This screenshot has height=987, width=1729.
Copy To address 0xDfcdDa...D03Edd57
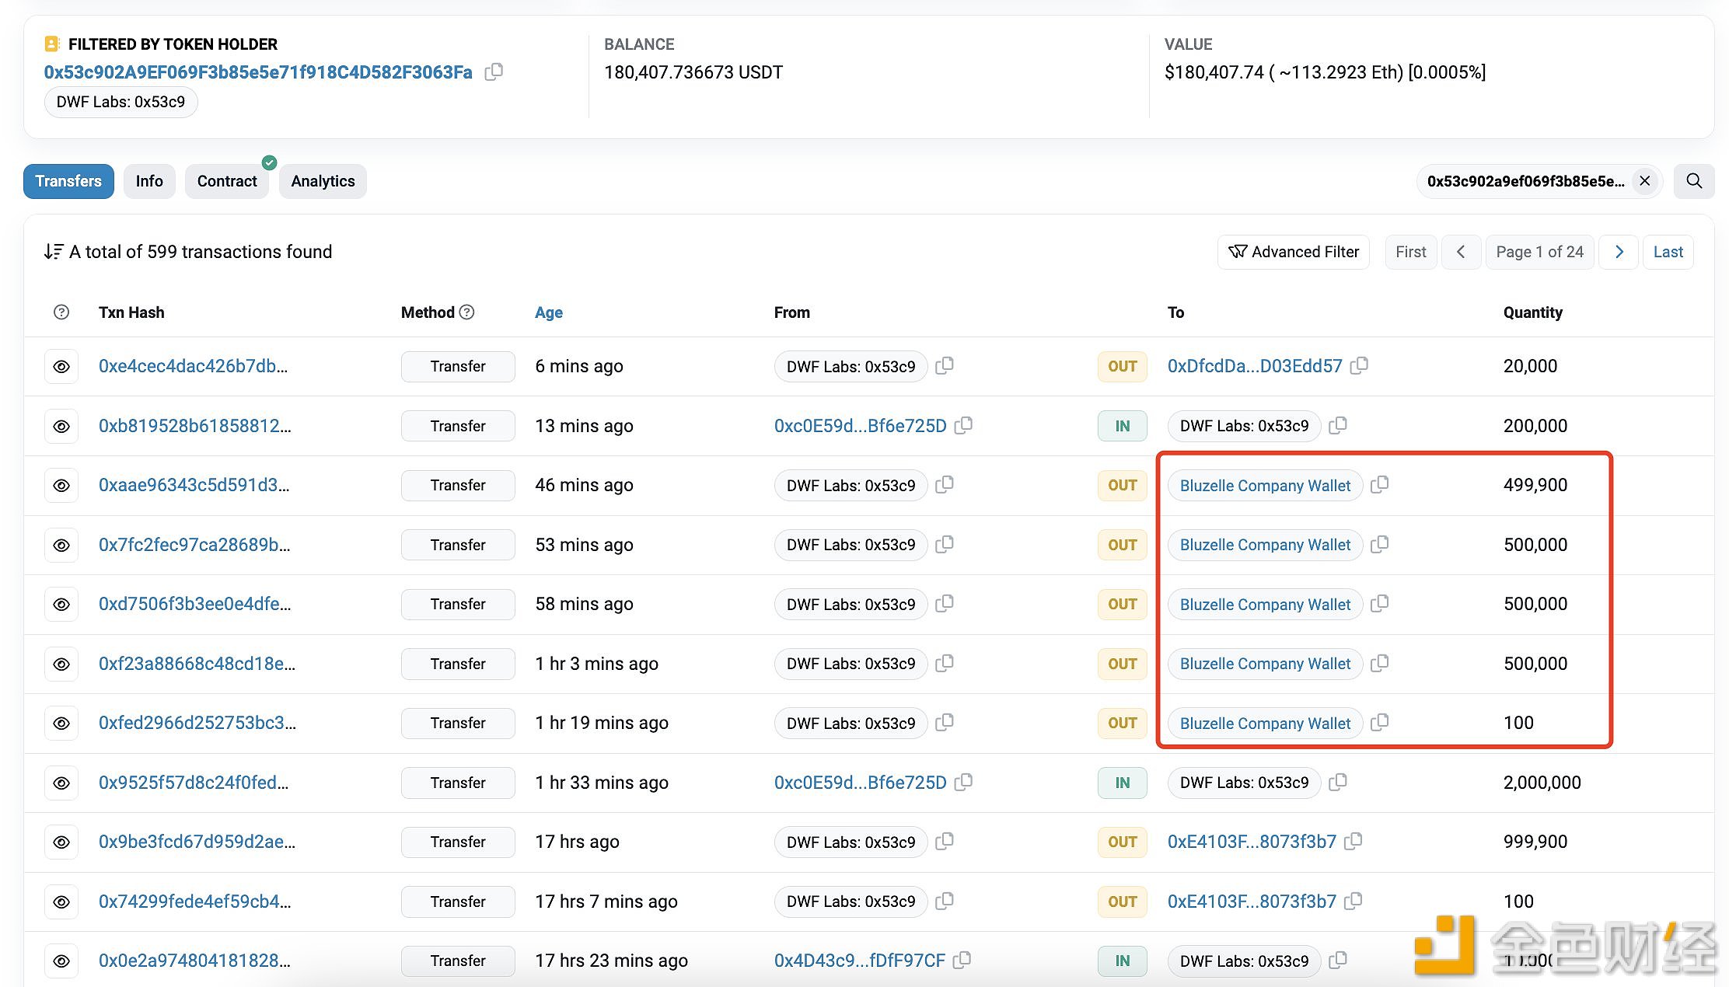pos(1359,365)
